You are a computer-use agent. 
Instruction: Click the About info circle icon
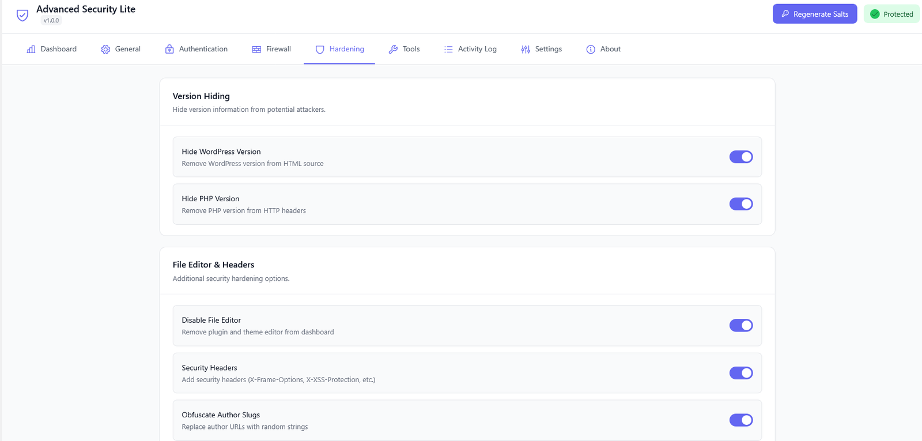pos(591,50)
